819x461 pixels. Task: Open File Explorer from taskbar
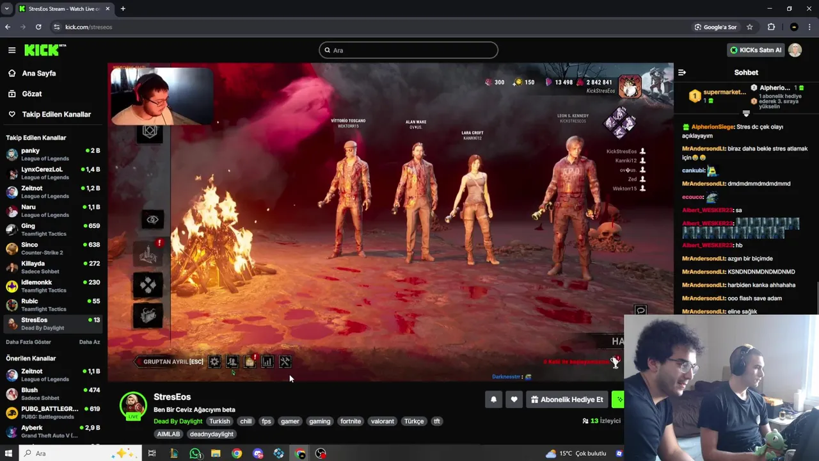216,453
